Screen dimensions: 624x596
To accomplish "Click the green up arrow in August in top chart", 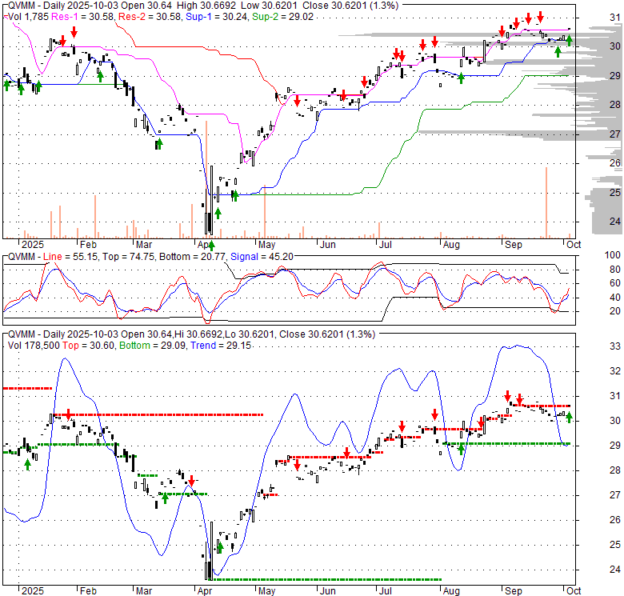I will coord(461,78).
